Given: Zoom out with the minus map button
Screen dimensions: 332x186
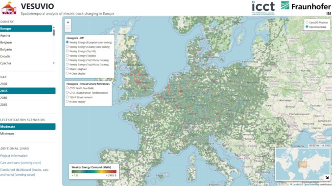Looking at the screenshot, I should tap(68, 28).
